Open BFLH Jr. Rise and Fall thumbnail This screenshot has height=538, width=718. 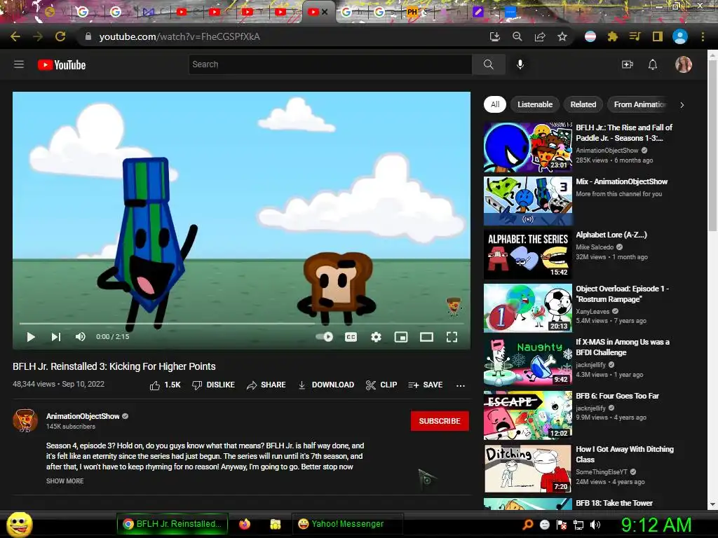(x=528, y=147)
